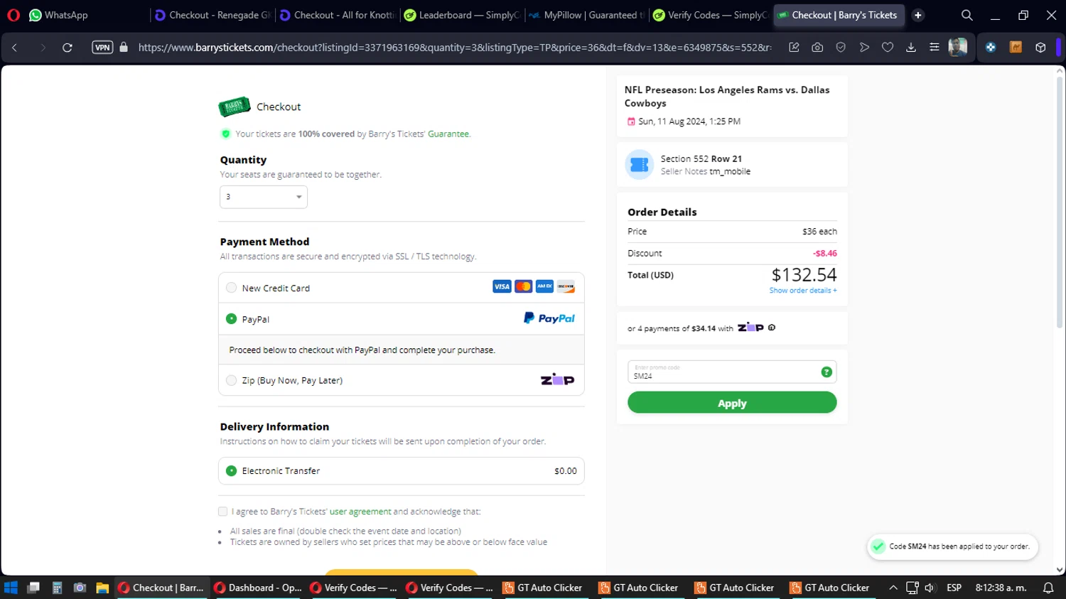
Task: Toggle the Opera VPN badge
Action: (x=102, y=48)
